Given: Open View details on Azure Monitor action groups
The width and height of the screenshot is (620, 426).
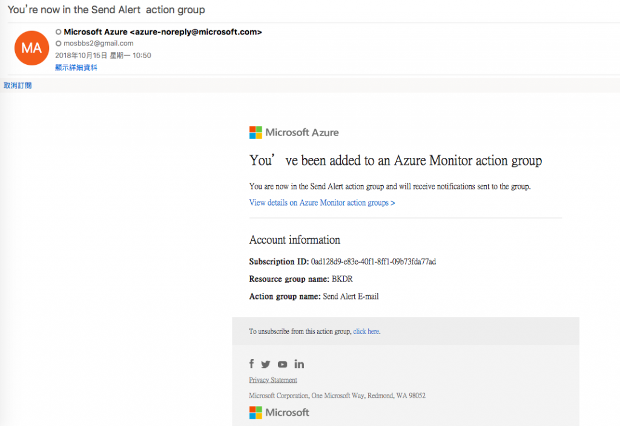Looking at the screenshot, I should pyautogui.click(x=322, y=202).
